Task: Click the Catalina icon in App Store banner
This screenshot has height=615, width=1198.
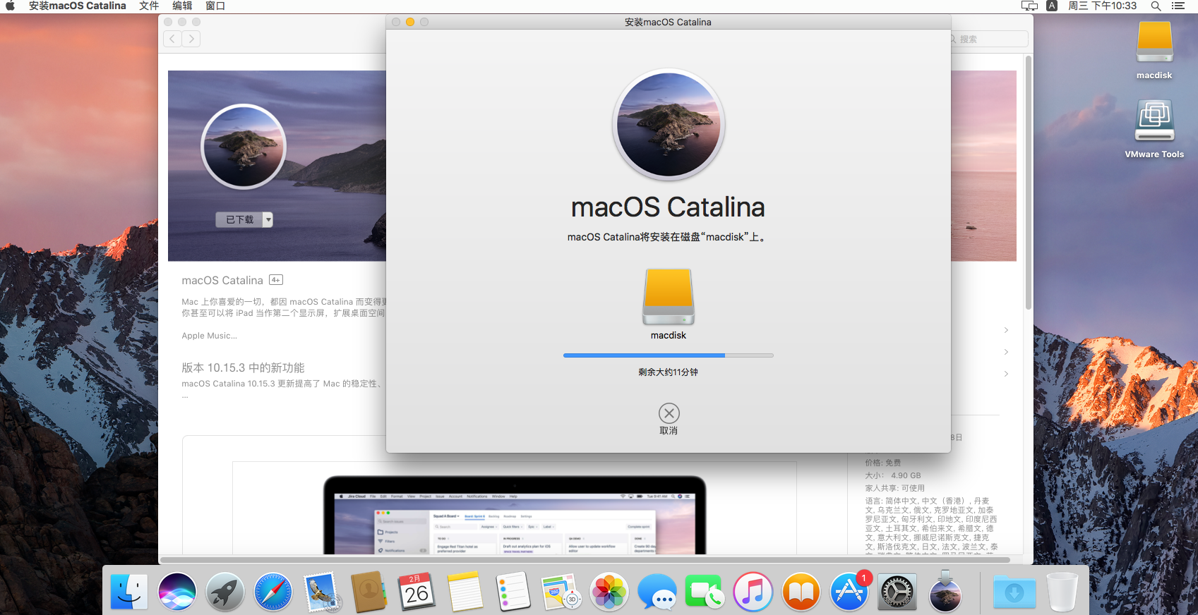Action: [244, 147]
